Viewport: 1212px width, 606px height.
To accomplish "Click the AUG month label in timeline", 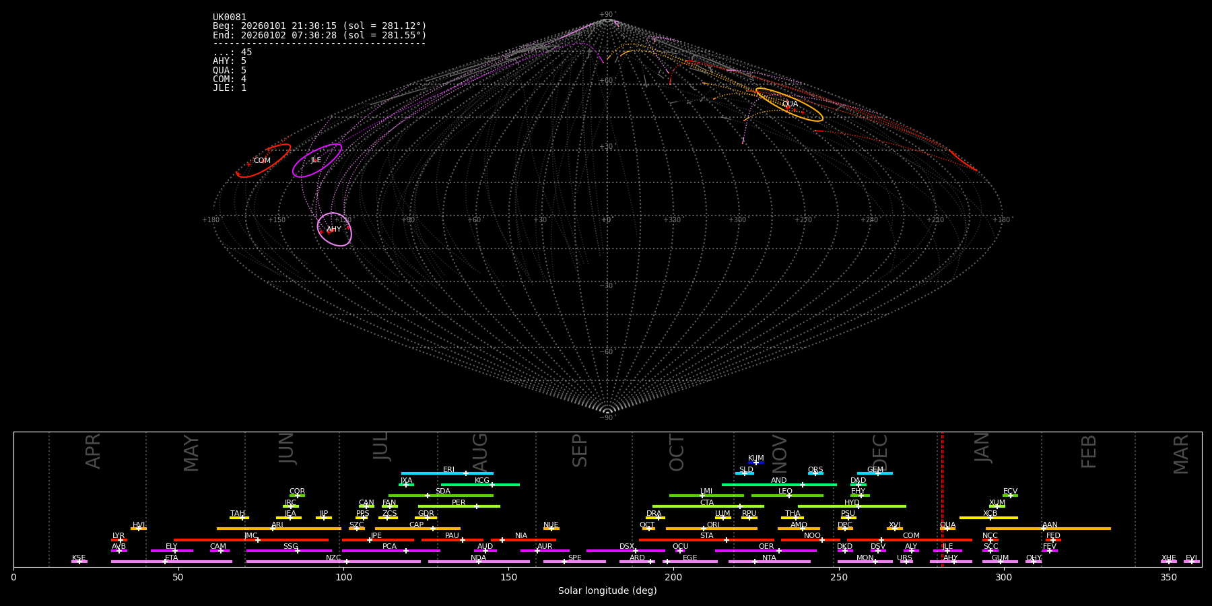I will (x=480, y=451).
